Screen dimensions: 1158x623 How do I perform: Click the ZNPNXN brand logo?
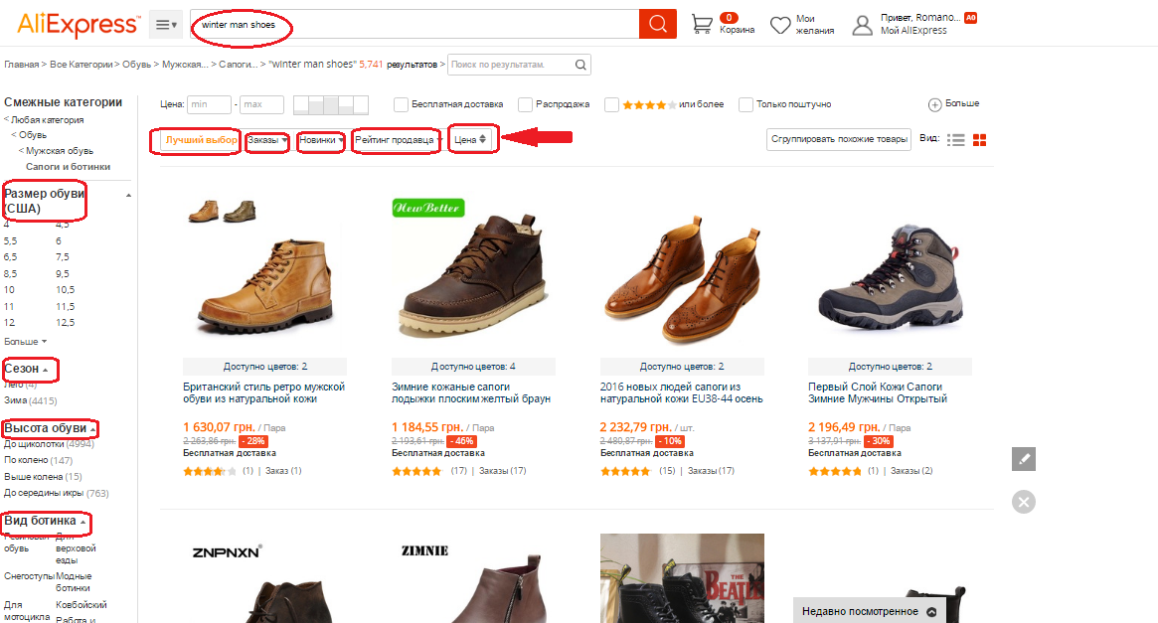tap(227, 551)
